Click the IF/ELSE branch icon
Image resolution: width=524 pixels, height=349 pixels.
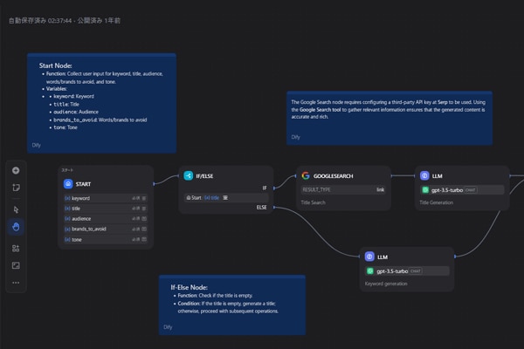[188, 175]
